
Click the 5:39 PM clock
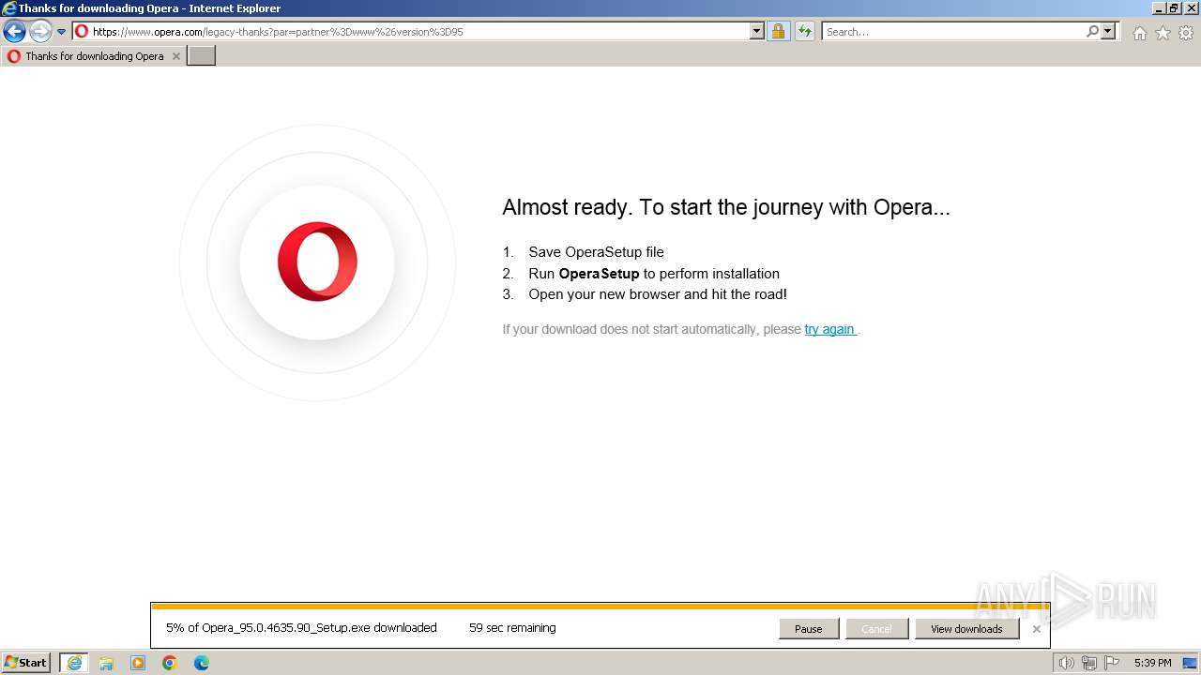[1152, 663]
